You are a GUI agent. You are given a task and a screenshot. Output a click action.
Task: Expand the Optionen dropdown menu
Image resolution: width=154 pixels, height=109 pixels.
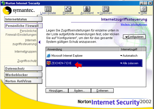coord(105,13)
